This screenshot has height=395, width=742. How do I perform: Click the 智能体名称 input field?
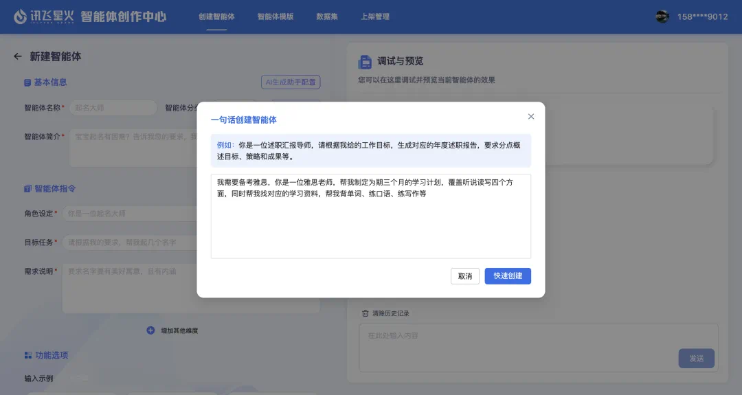point(113,108)
